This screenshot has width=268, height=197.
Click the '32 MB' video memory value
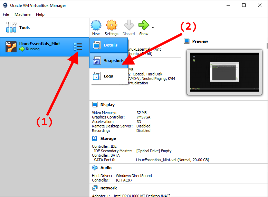(x=142, y=113)
